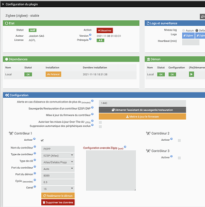Uncheck Activer for Contrôleur 1

pyautogui.click(x=42, y=140)
